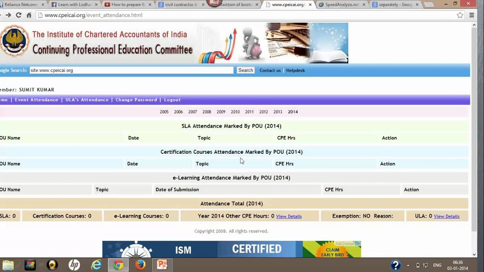Image resolution: width=484 pixels, height=272 pixels.
Task: Click the Logout menu item
Action: [172, 100]
